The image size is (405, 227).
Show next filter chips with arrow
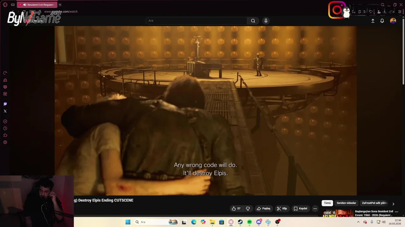pyautogui.click(x=393, y=204)
